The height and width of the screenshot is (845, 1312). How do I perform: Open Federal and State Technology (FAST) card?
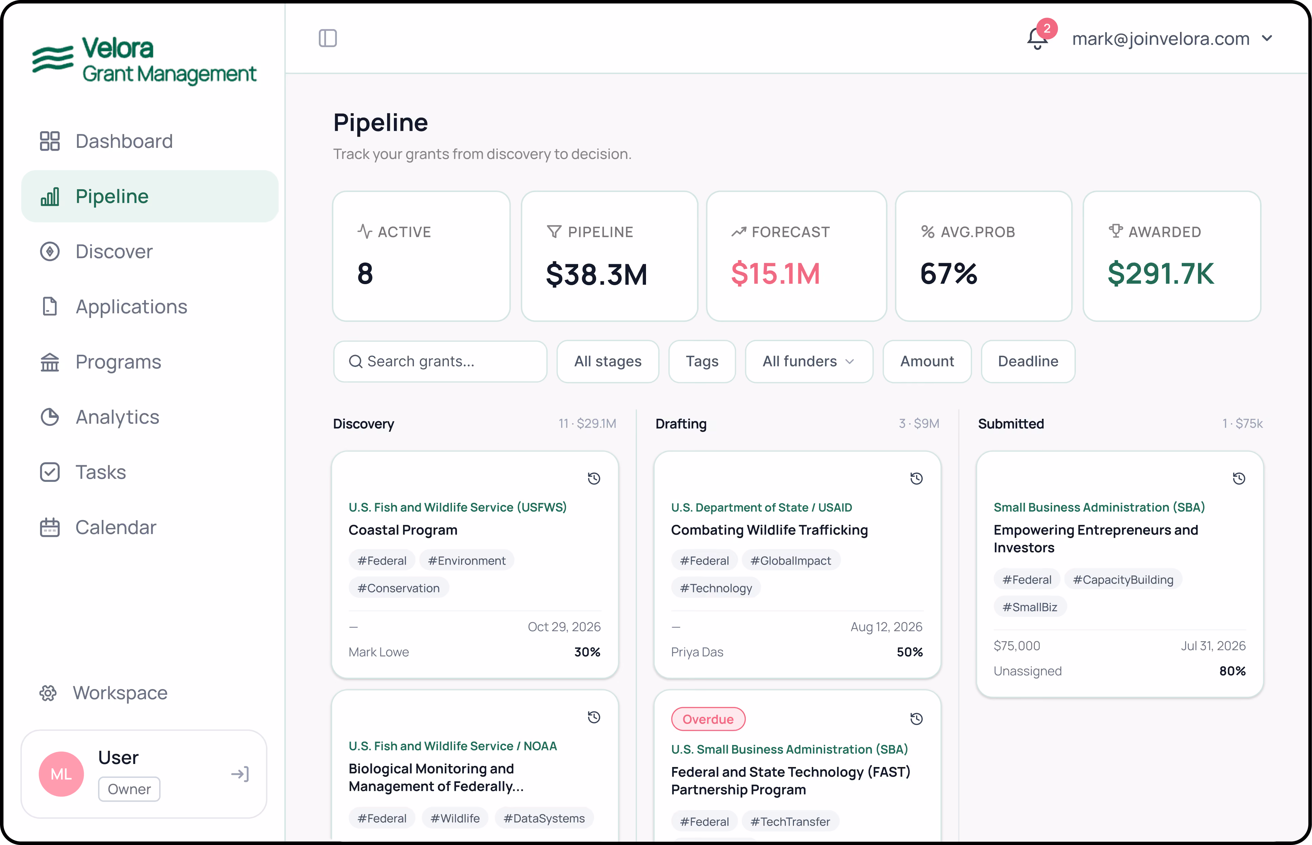pyautogui.click(x=797, y=765)
